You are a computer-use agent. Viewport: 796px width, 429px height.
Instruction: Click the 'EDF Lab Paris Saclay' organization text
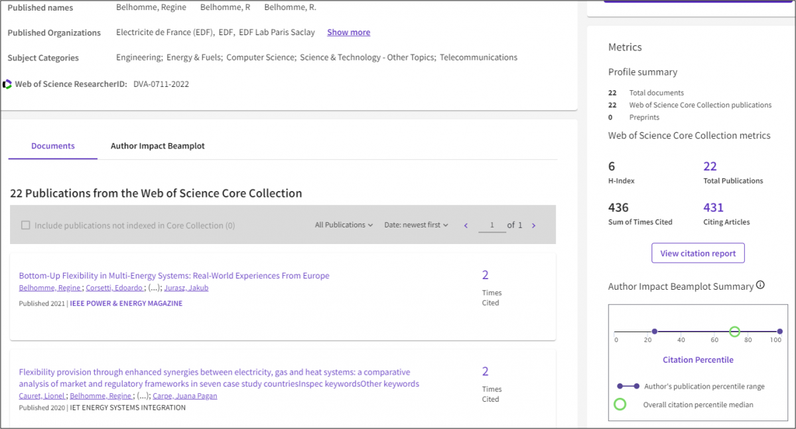pos(277,32)
